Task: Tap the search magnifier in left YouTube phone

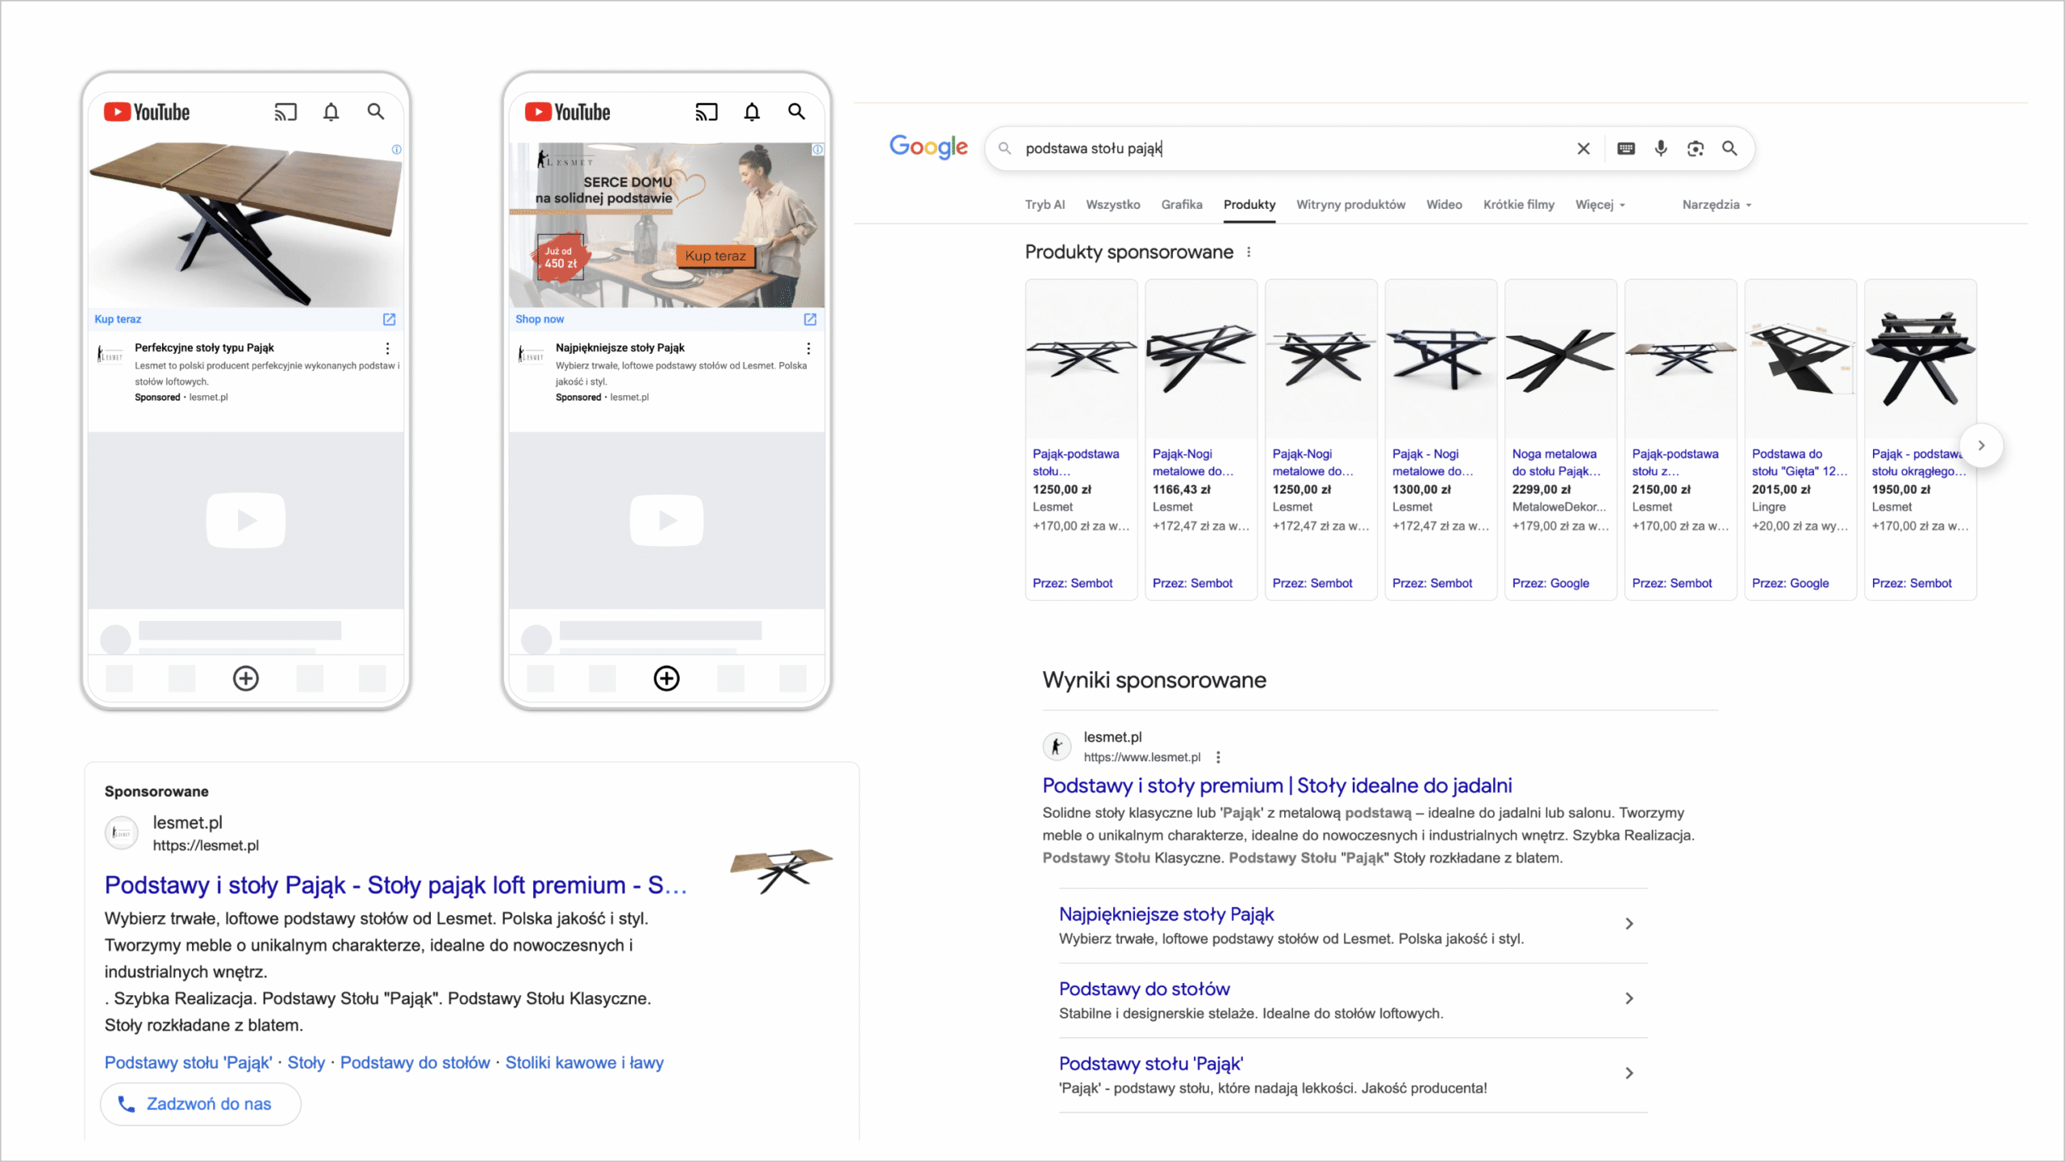Action: [375, 112]
